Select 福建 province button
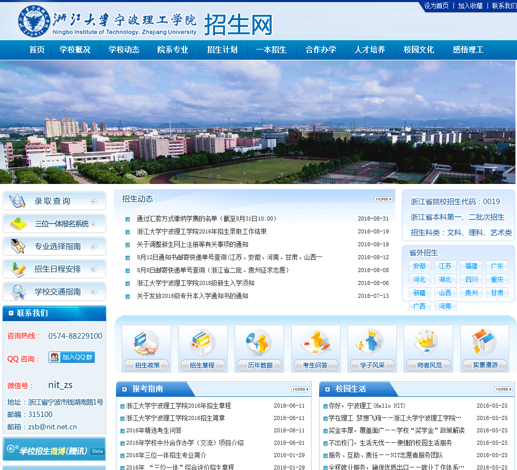The width and height of the screenshot is (517, 470). 472,266
